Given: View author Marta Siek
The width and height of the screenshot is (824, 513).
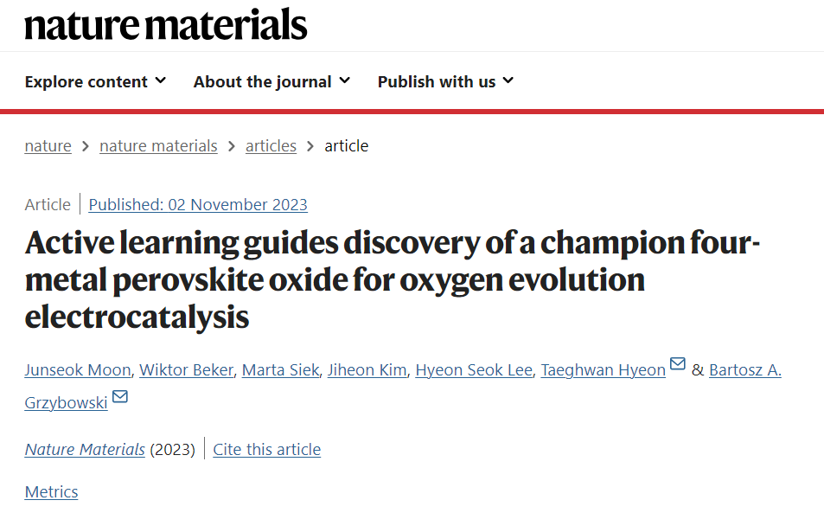Looking at the screenshot, I should [280, 370].
